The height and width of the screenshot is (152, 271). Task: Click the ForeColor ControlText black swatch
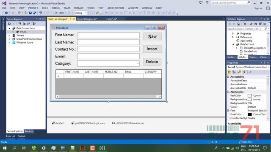(249, 114)
